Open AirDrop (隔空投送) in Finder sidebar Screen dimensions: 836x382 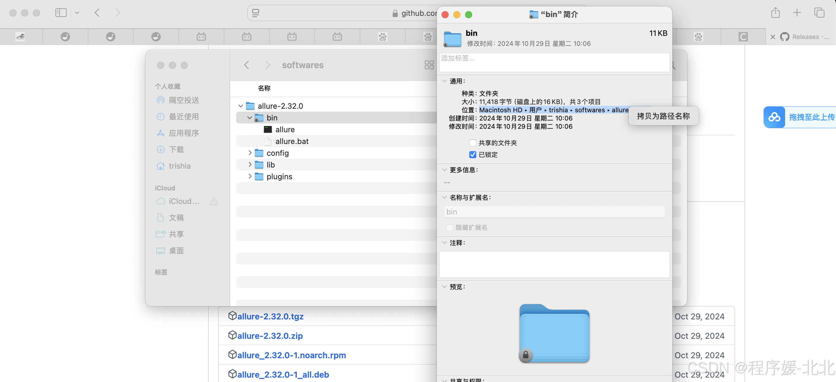coord(178,100)
